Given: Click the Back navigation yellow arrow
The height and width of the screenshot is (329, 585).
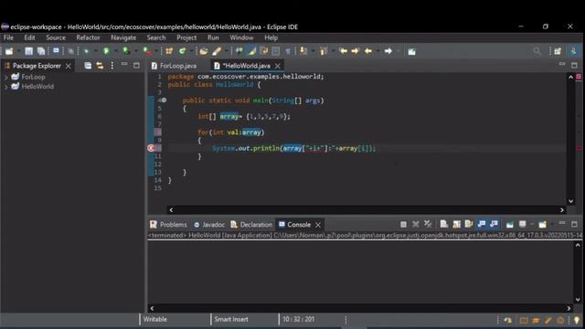Looking at the screenshot, I should pos(368,51).
